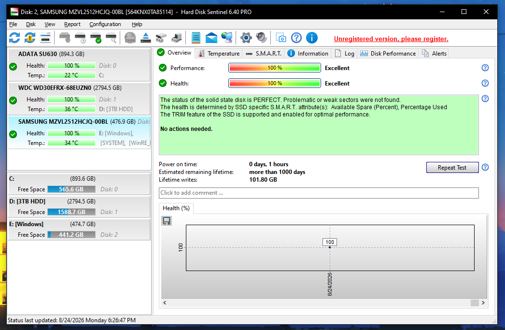The image size is (505, 330).
Task: Click the overview Health 100 % gradient bar
Action: 275,83
